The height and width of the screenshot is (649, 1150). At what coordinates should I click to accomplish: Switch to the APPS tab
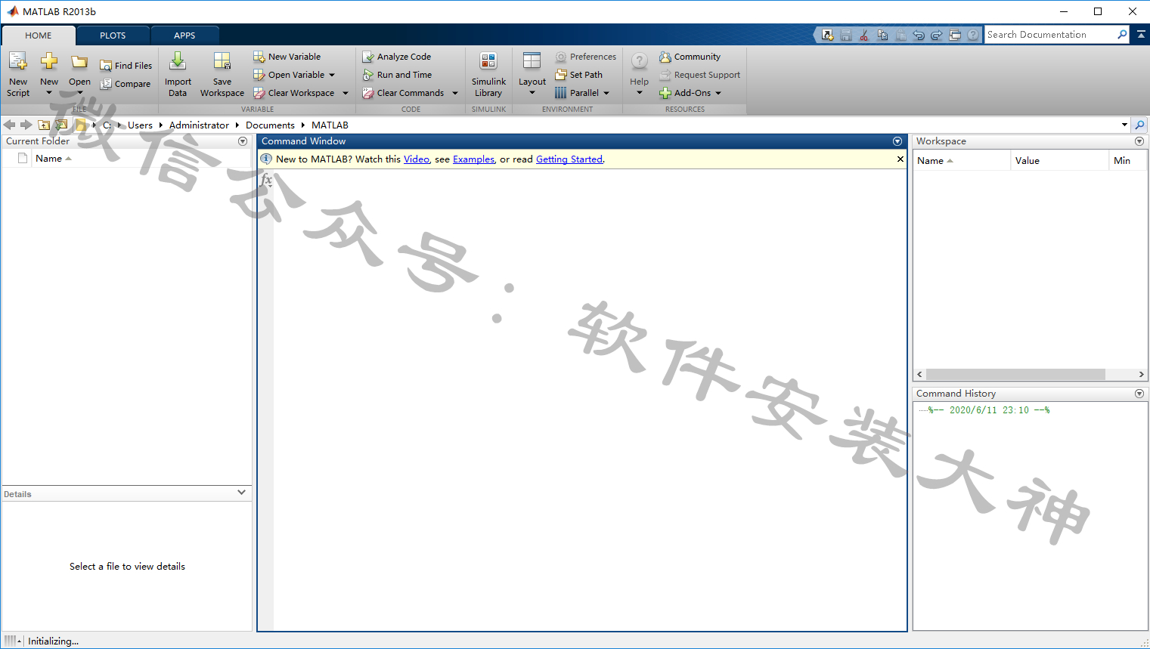pyautogui.click(x=184, y=36)
